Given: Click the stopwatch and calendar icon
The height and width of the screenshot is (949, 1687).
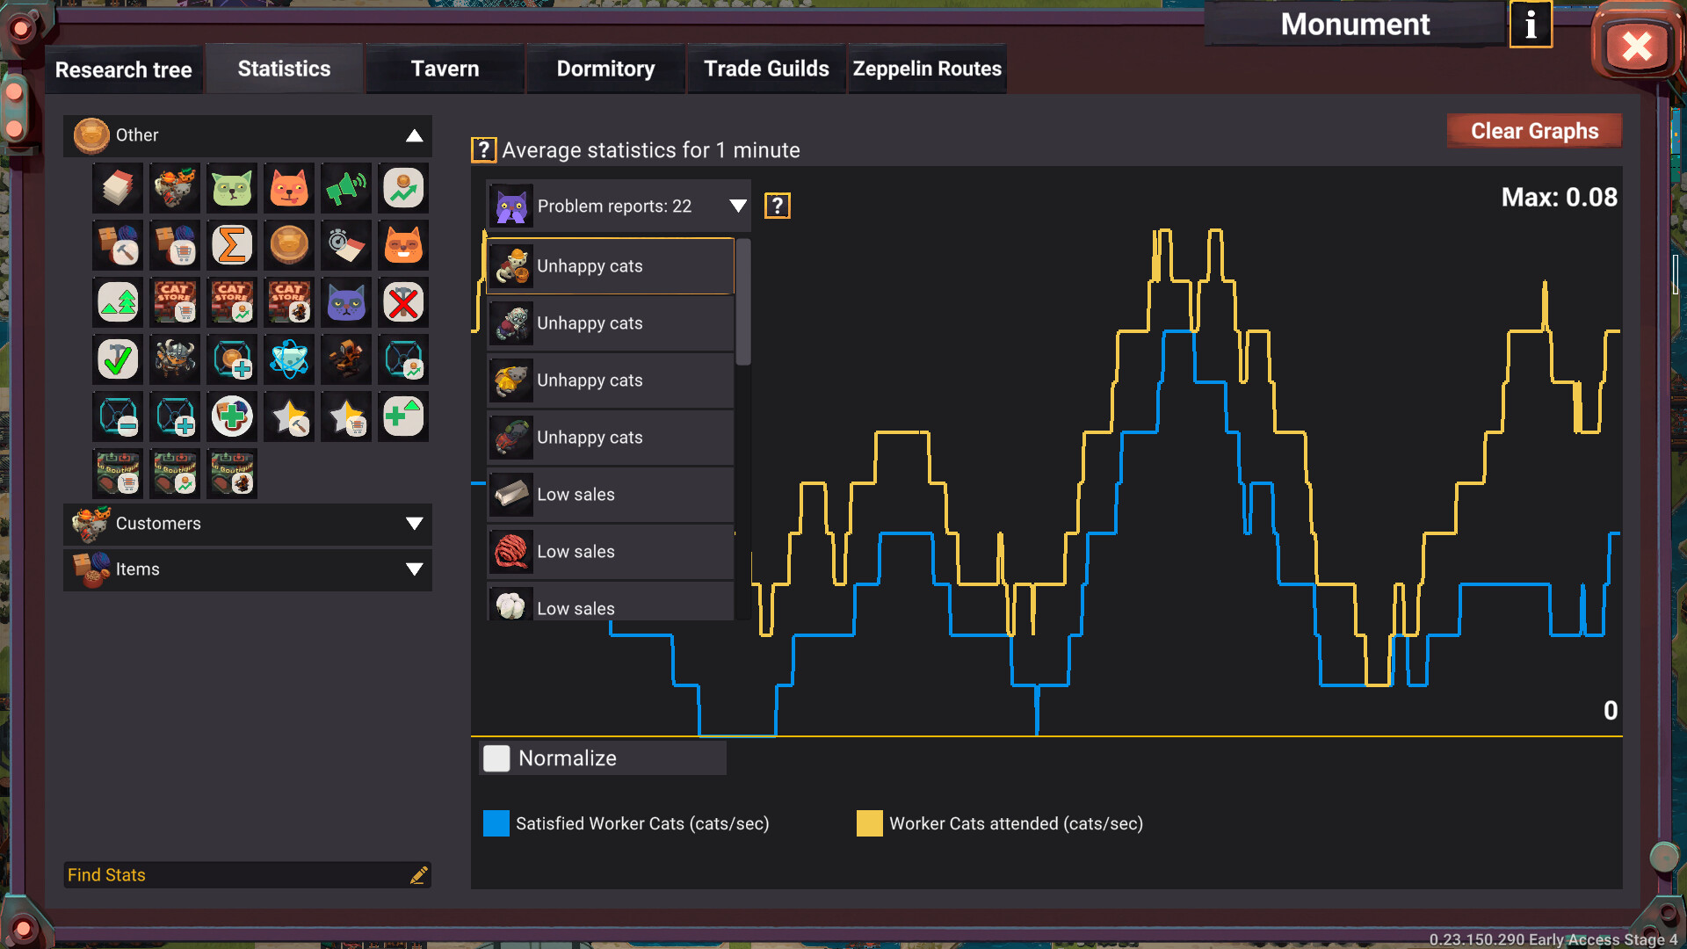Looking at the screenshot, I should pos(346,245).
